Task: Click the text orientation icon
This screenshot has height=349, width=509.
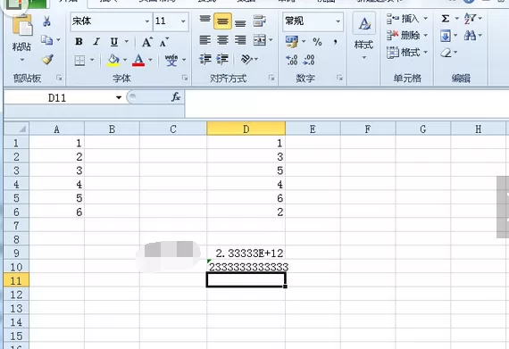Action: click(246, 59)
